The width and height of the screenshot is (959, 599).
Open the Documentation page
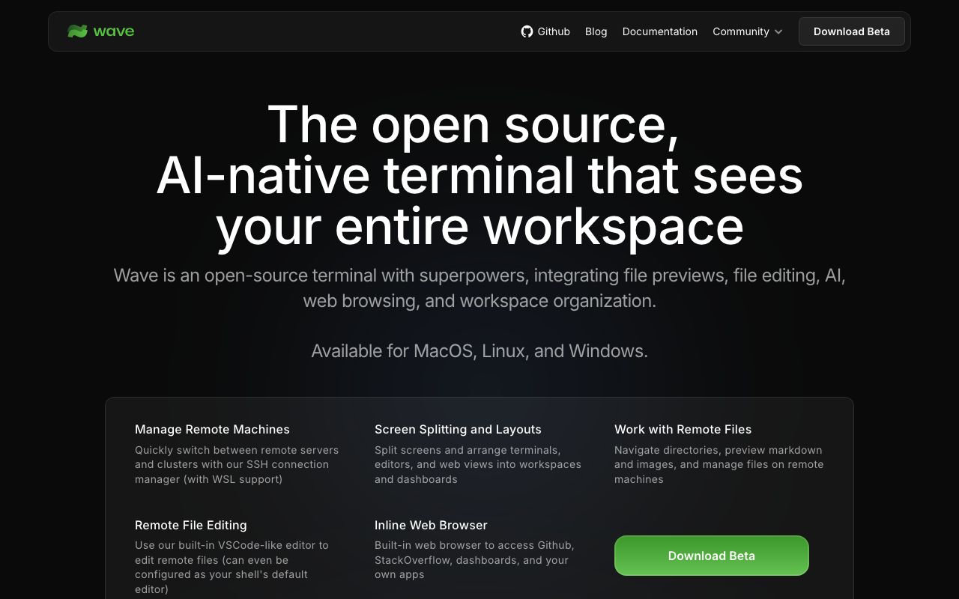(660, 31)
